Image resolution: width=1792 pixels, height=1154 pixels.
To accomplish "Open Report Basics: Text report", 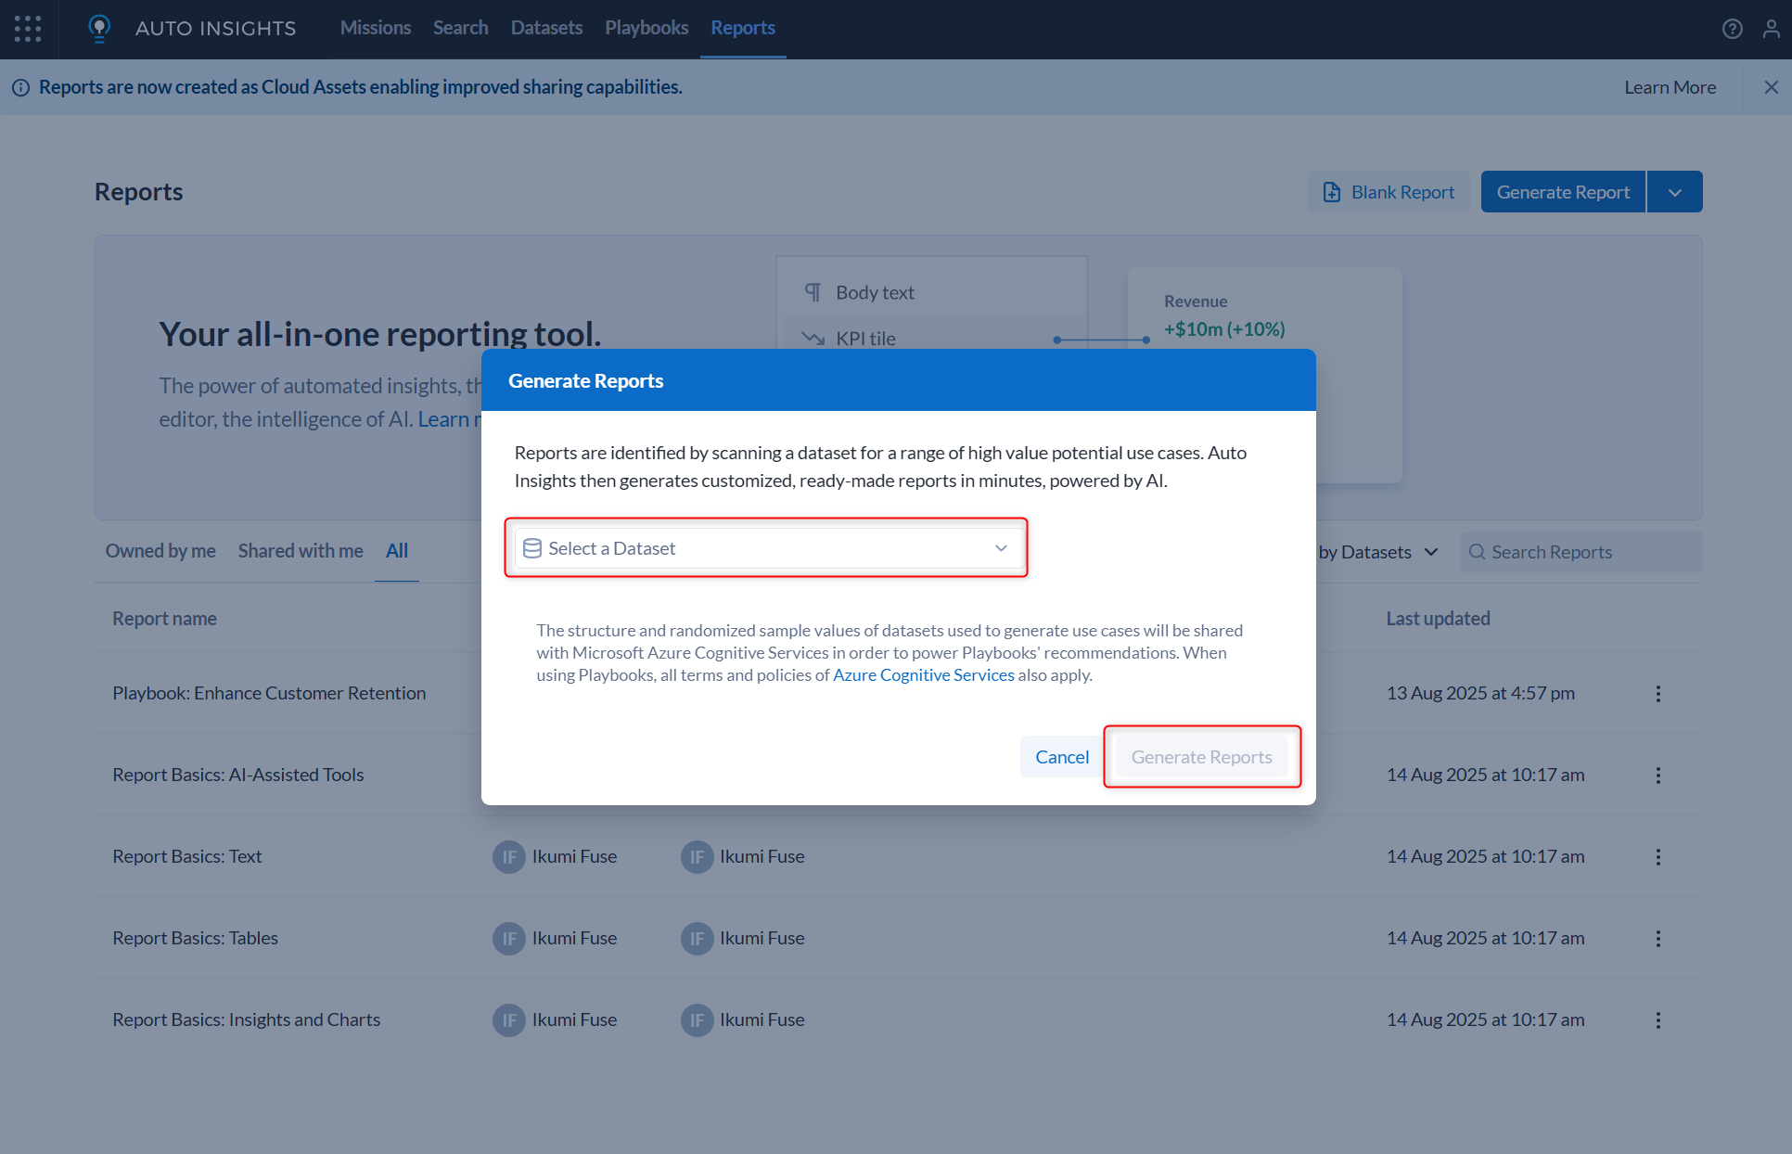I will point(187,857).
